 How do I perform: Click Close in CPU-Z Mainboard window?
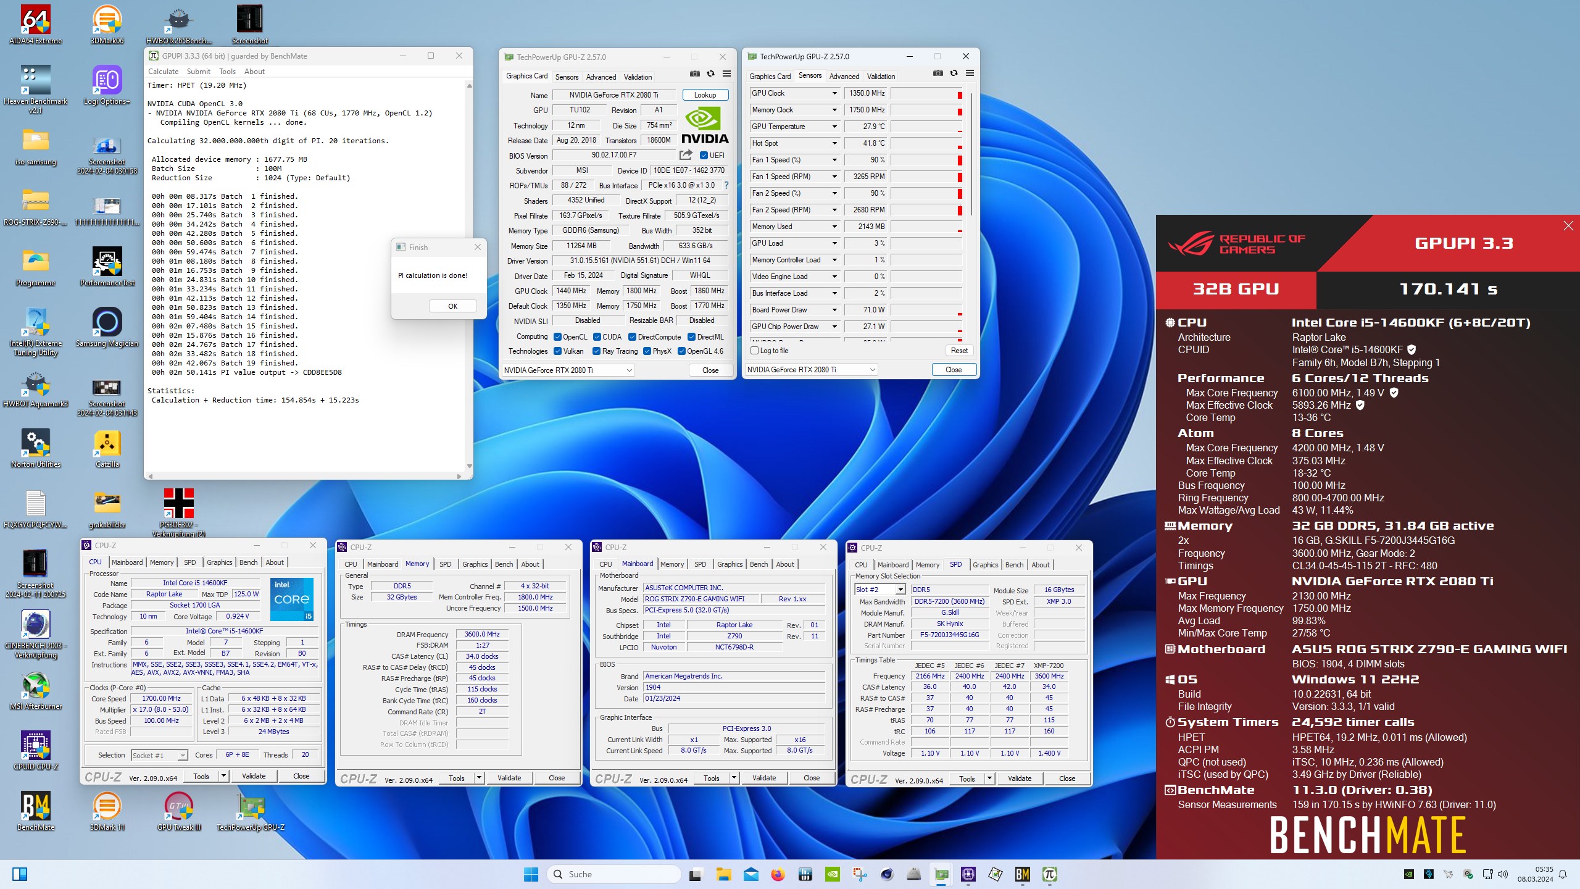click(x=812, y=778)
